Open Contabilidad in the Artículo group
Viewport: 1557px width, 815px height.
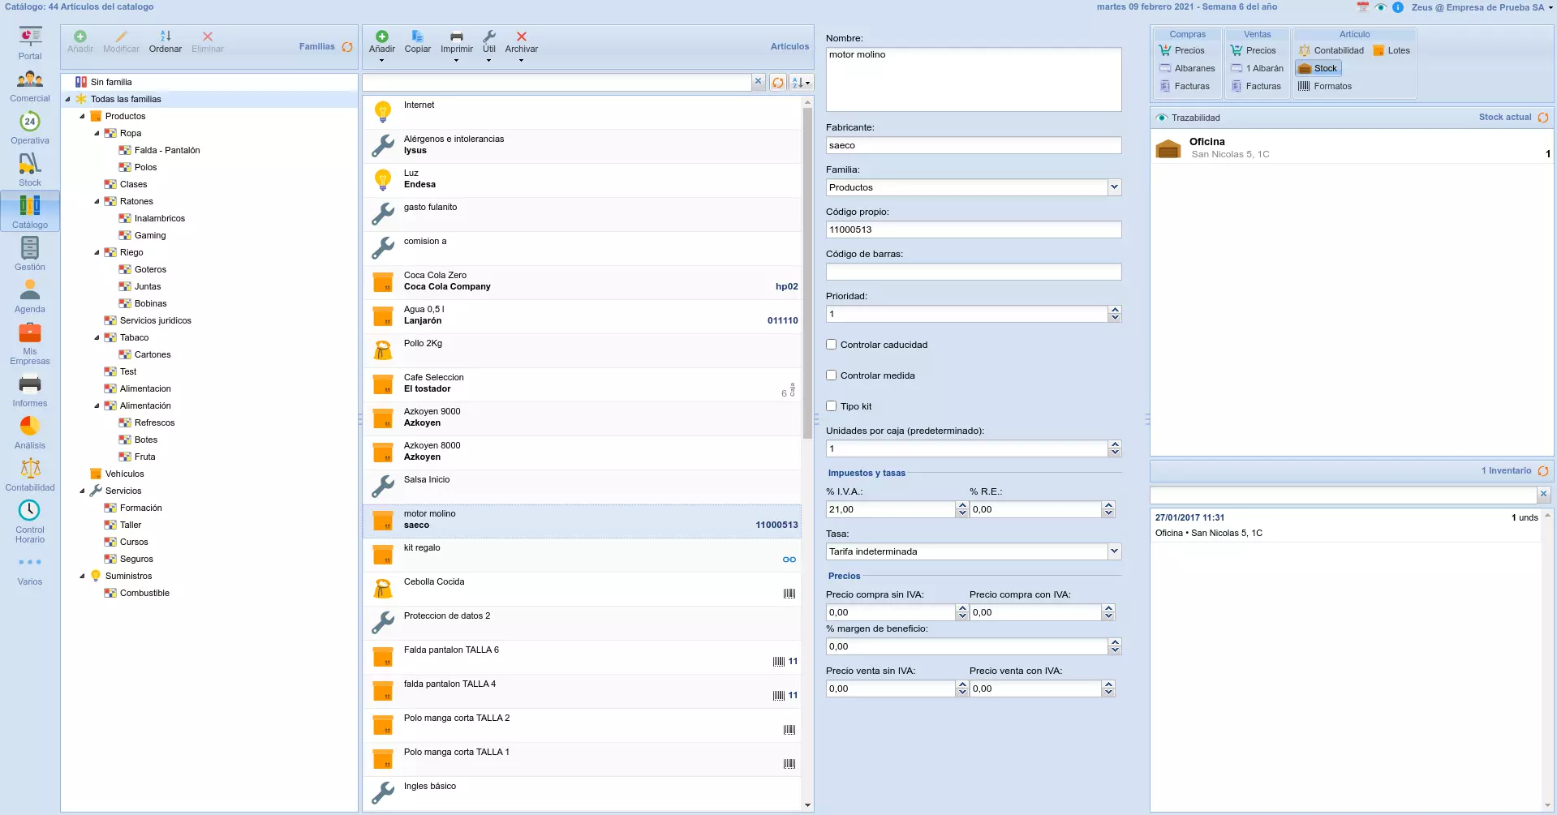pos(1331,50)
